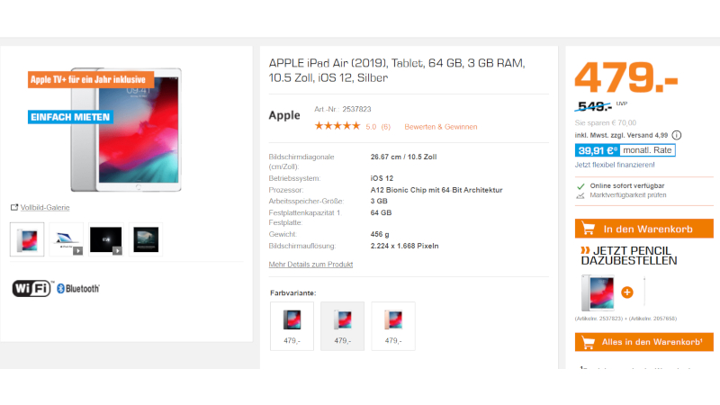This screenshot has width=720, height=405.
Task: Play the second gallery video thumbnail
Action: (x=67, y=239)
